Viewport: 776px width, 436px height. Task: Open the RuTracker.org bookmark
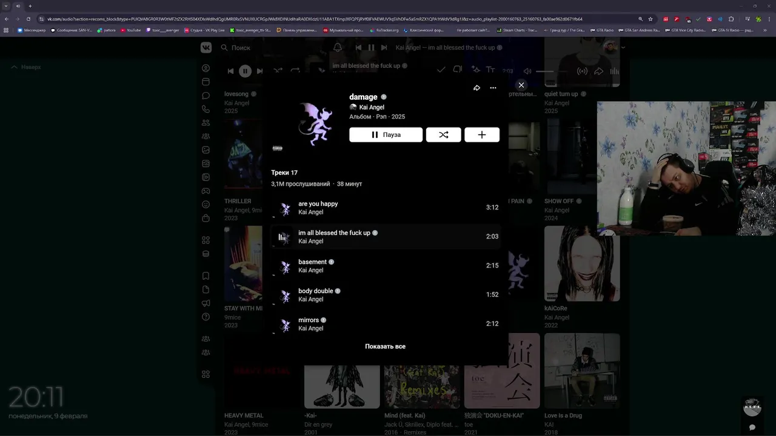coord(384,30)
